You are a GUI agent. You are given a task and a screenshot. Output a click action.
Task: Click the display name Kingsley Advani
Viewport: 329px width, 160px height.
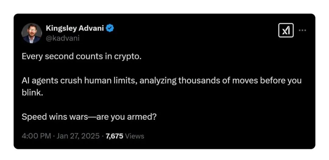point(75,29)
